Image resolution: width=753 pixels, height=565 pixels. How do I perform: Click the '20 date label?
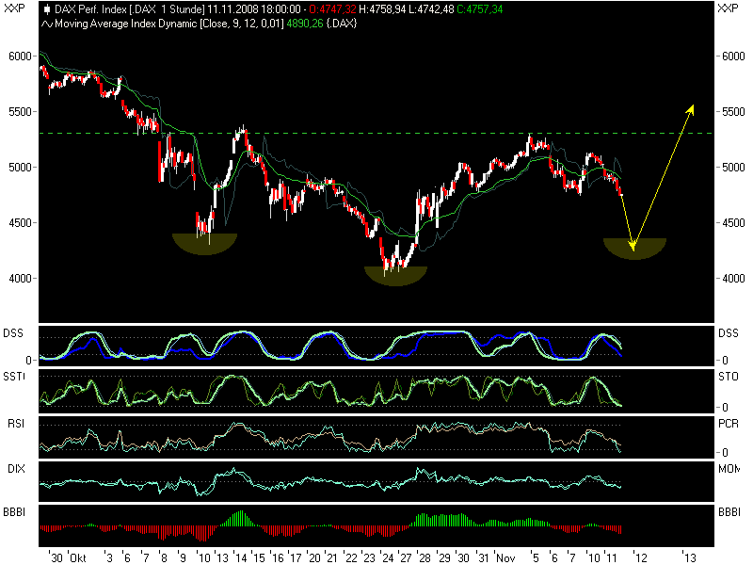(x=314, y=557)
